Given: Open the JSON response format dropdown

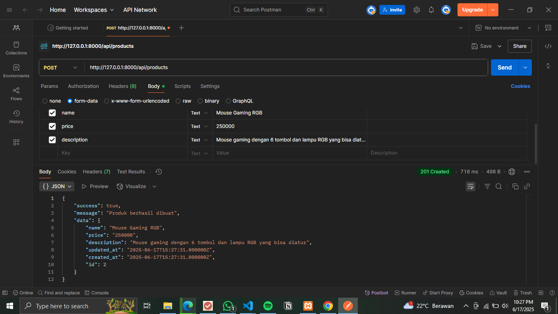Looking at the screenshot, I should (x=56, y=186).
